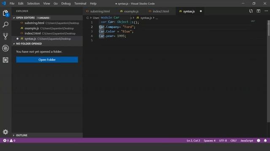Click the 1995 value on line 4
The image size is (270, 151).
point(121,36)
